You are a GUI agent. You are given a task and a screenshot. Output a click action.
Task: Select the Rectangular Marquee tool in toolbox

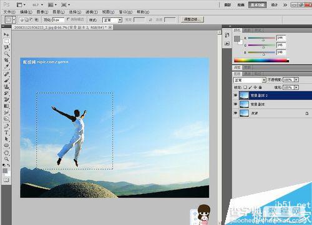click(x=6, y=41)
